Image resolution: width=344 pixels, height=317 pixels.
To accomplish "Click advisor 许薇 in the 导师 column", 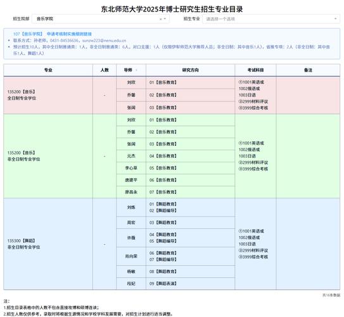I will (x=131, y=238).
